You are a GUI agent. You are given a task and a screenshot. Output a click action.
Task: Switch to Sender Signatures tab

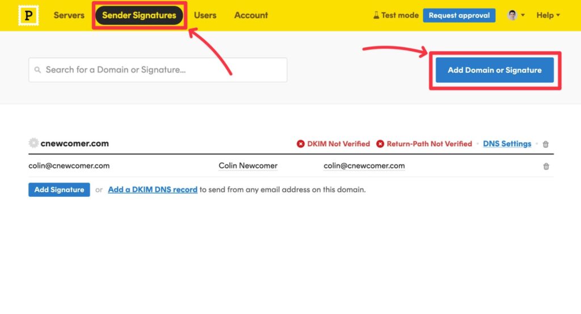(139, 15)
